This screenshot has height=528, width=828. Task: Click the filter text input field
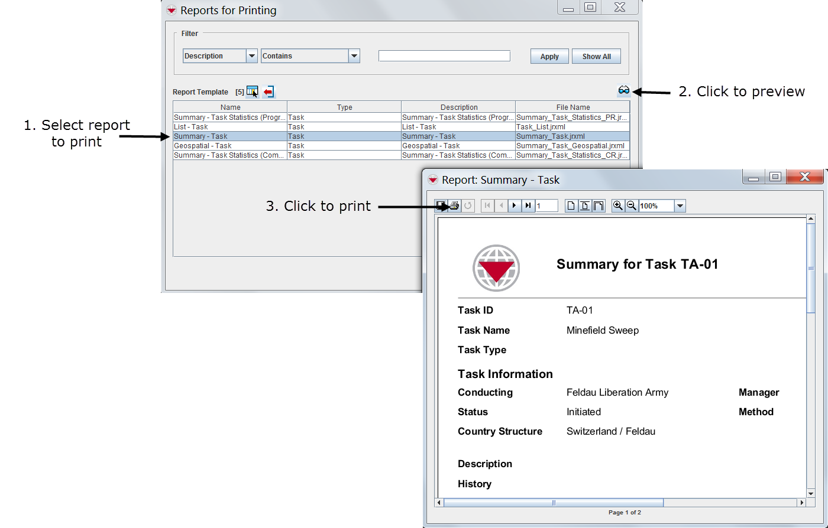444,56
